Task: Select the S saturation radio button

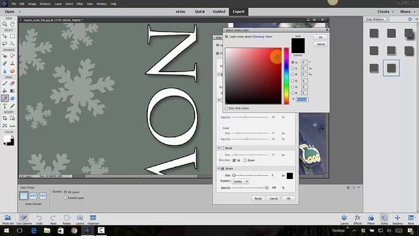Action: click(293, 68)
